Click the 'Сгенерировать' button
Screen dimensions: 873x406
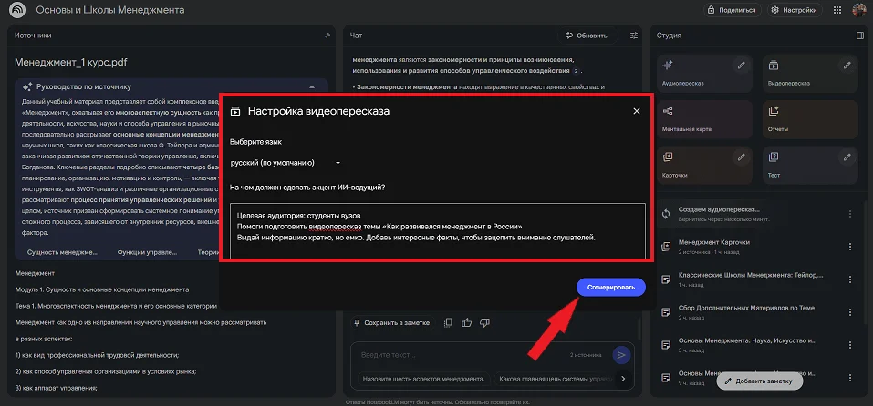click(611, 287)
